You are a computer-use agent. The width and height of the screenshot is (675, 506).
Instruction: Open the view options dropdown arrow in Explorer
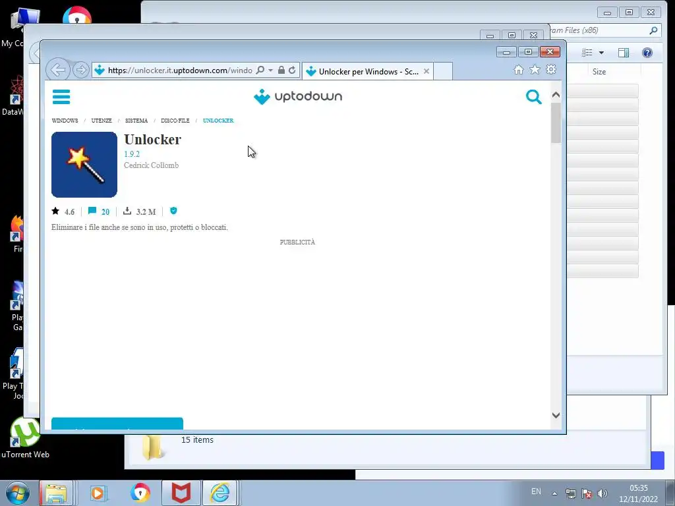tap(601, 53)
